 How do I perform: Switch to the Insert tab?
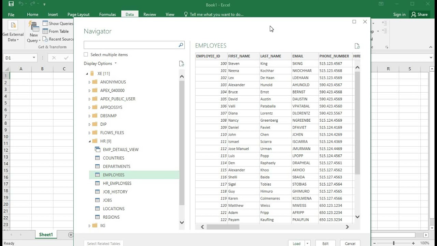pos(53,15)
